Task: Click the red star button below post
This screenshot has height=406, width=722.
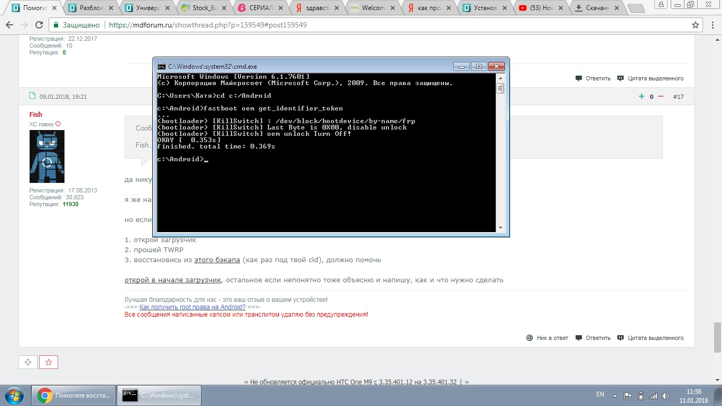Action: click(x=49, y=362)
